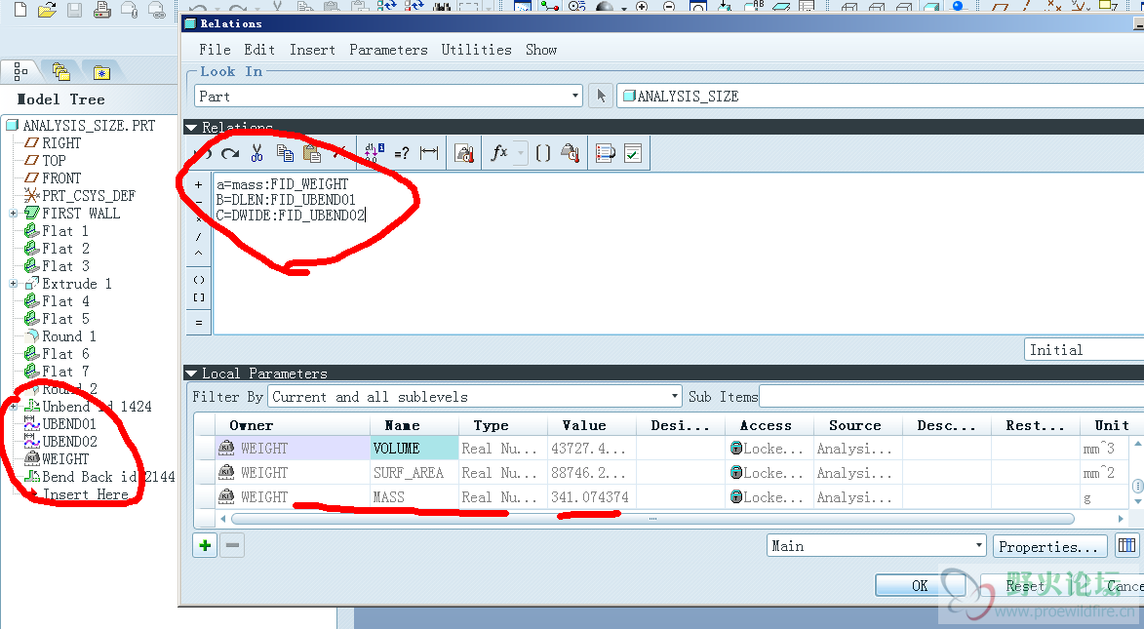Expand the Extrude 1 feature node
Screen dimensions: 1144x629
click(13, 284)
